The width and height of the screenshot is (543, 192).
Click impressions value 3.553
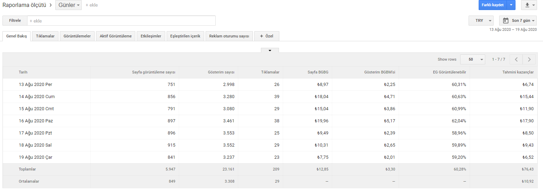coord(228,133)
